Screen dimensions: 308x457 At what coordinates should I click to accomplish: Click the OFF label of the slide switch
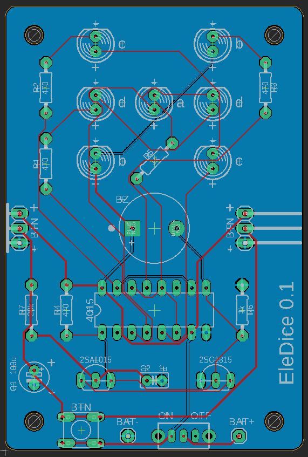coord(200,415)
